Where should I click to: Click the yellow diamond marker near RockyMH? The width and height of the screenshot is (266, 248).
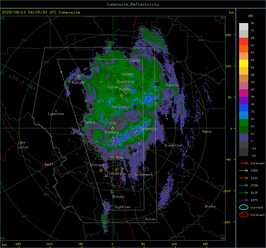pos(79,77)
